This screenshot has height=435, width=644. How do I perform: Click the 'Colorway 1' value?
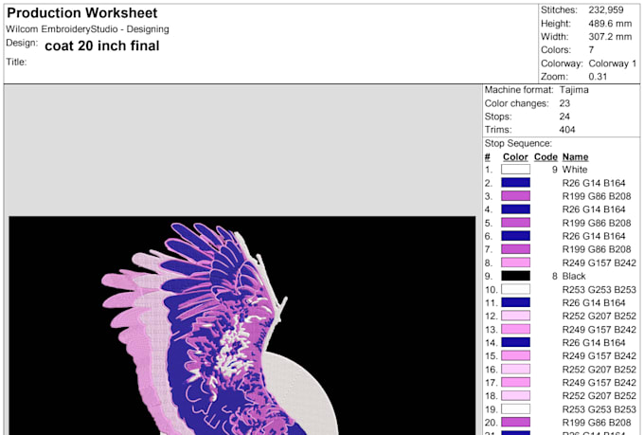(613, 63)
